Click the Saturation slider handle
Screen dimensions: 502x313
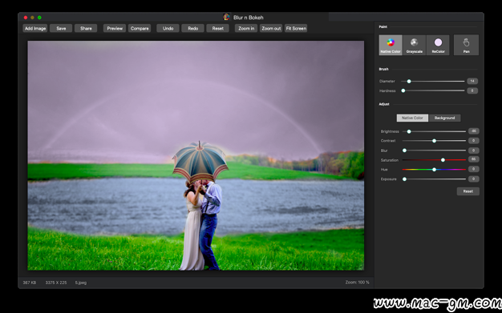(x=443, y=160)
